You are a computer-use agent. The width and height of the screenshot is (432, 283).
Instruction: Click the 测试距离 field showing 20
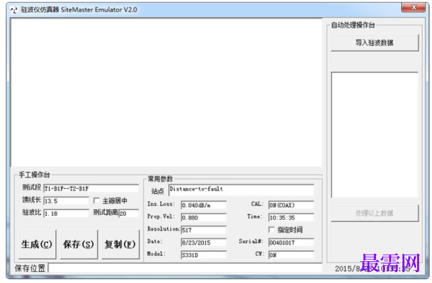(129, 214)
